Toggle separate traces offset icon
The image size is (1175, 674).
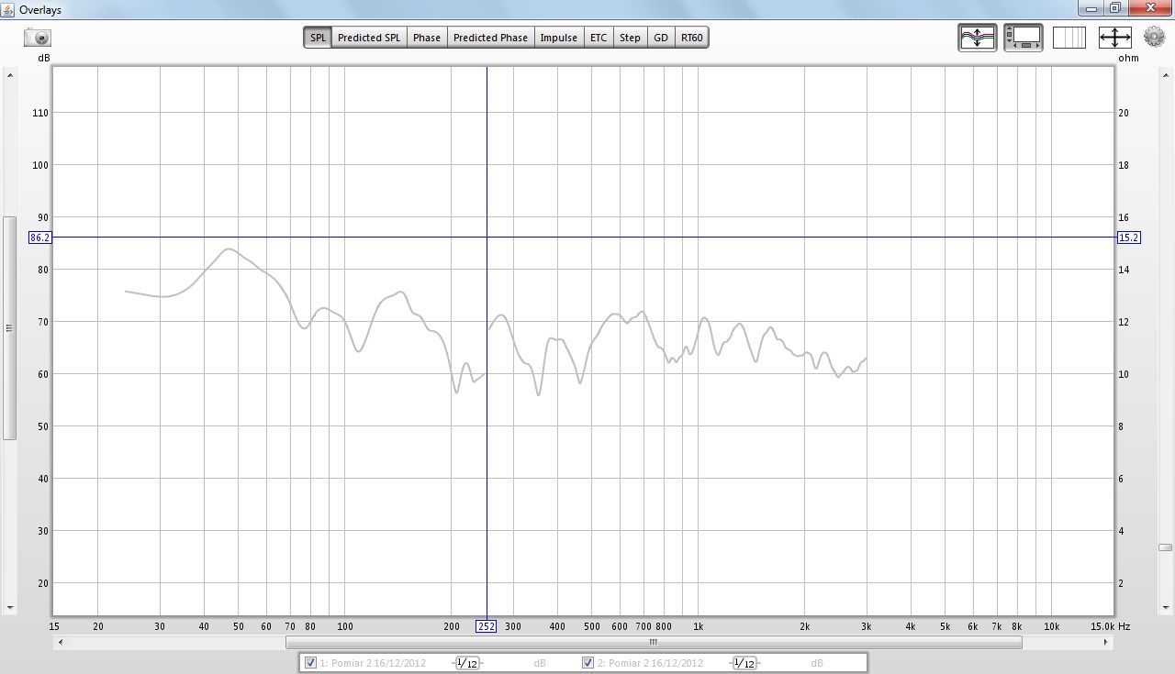[x=977, y=38]
